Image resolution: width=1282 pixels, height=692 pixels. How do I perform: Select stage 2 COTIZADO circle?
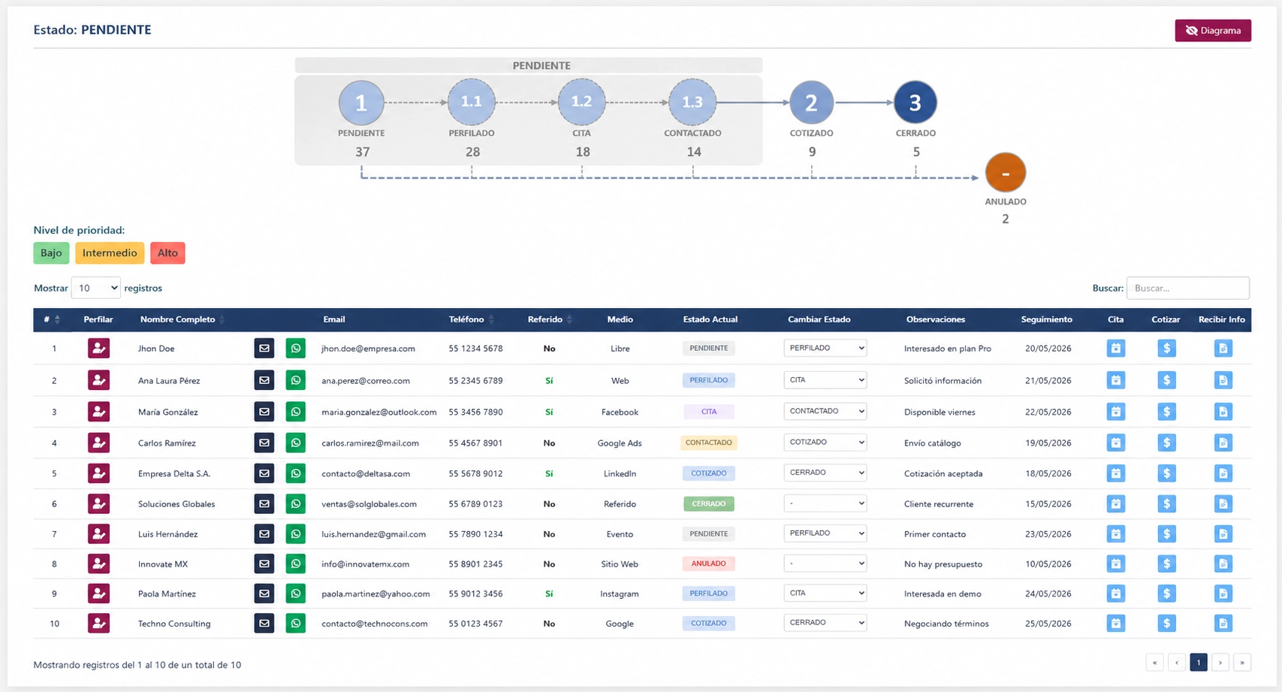point(811,102)
